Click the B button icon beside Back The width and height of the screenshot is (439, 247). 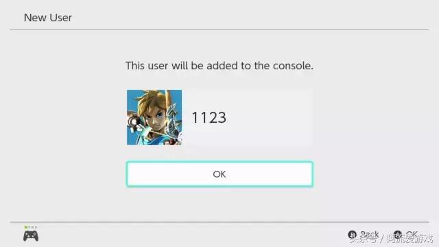pyautogui.click(x=352, y=235)
